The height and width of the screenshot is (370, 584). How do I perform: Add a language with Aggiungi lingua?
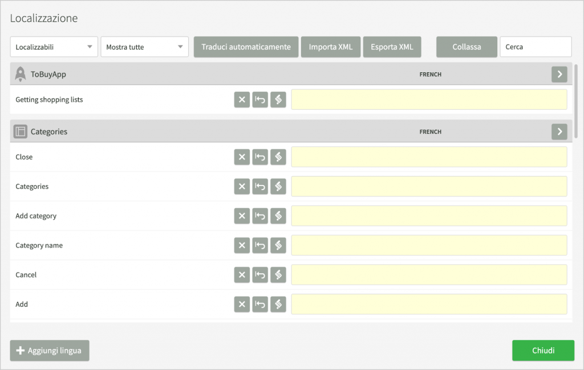[x=50, y=350]
